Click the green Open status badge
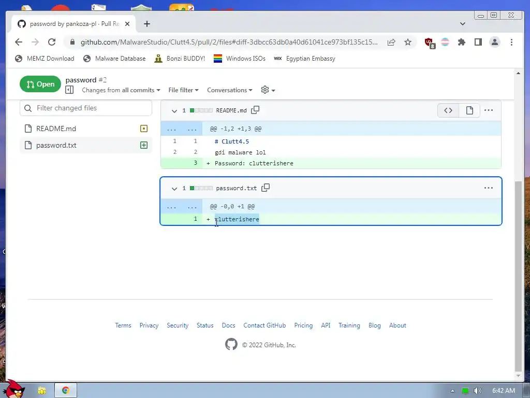Image resolution: width=530 pixels, height=398 pixels. (x=40, y=84)
